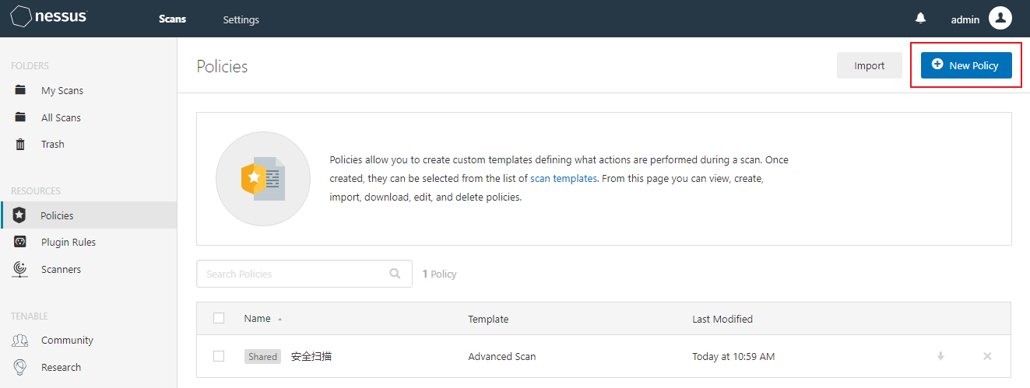Image resolution: width=1030 pixels, height=388 pixels.
Task: Click the Scanners icon in sidebar
Action: point(20,269)
